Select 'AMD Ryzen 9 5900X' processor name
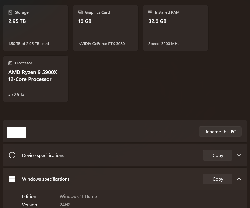This screenshot has width=250, height=208. tap(33, 72)
